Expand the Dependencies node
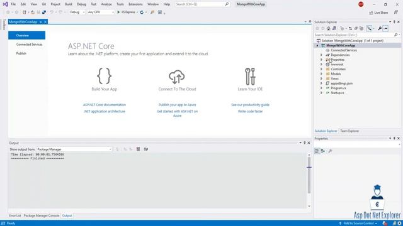 (x=321, y=55)
